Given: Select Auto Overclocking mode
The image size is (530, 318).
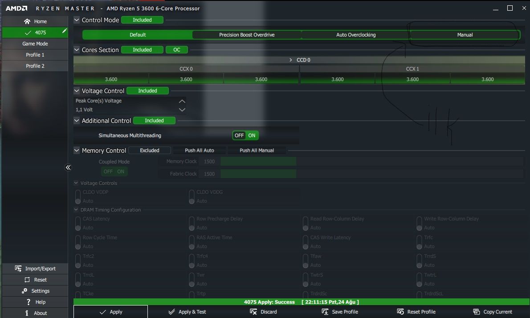Looking at the screenshot, I should coord(356,35).
